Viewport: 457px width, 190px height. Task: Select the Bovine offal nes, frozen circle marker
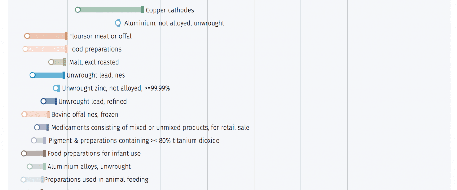(24, 114)
